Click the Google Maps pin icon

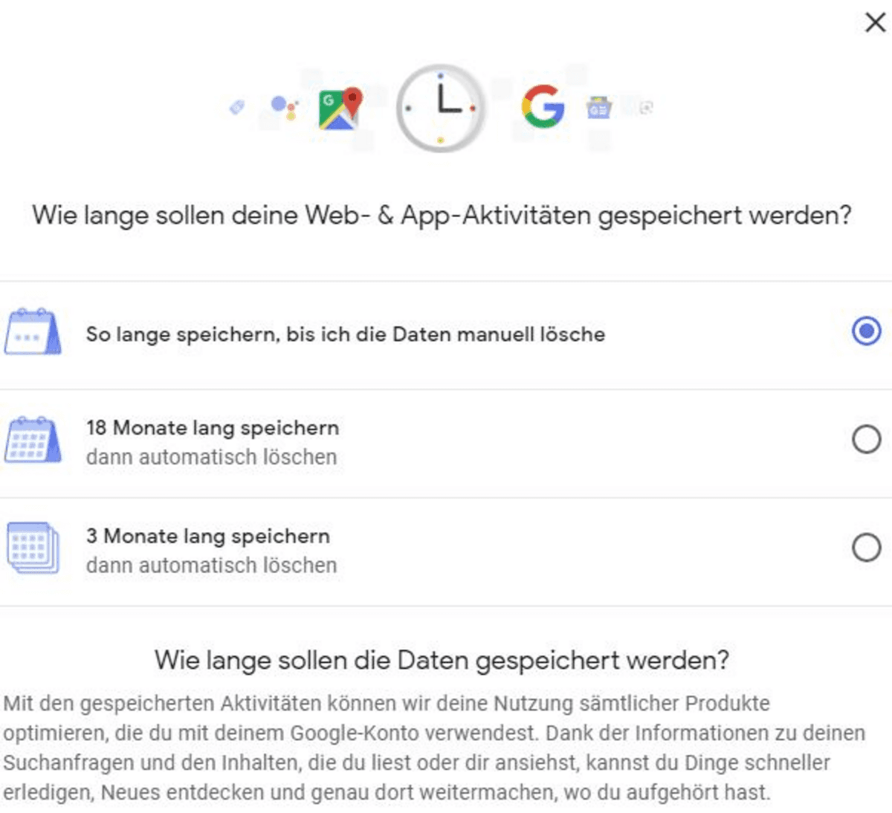pyautogui.click(x=340, y=108)
